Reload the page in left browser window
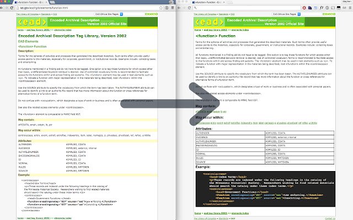The width and height of the screenshot is (353, 220). 12,8
